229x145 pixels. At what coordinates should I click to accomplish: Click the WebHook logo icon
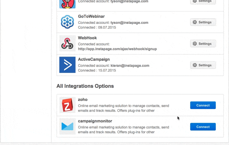coord(67,43)
